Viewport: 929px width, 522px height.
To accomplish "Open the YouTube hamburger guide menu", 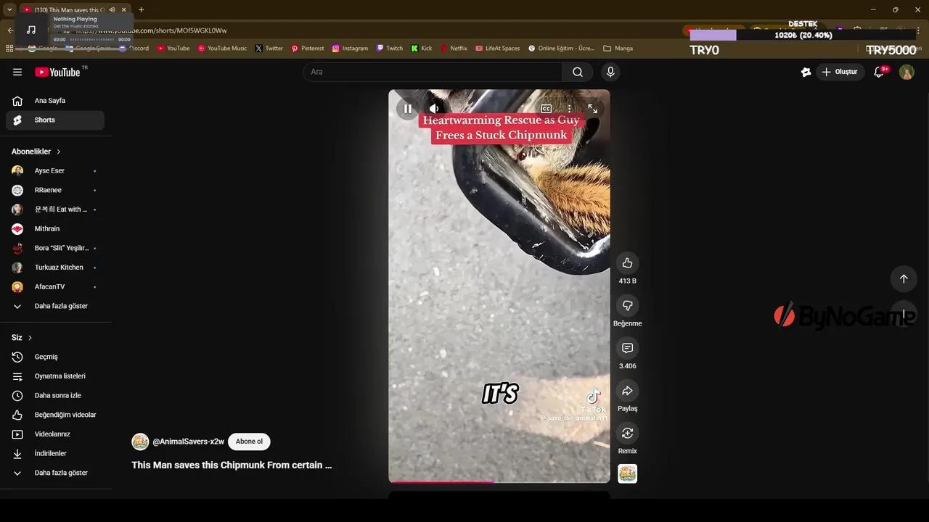I will click(17, 72).
